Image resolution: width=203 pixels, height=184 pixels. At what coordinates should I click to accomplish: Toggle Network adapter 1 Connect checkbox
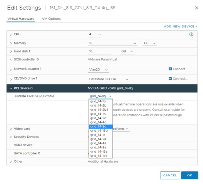pyautogui.click(x=170, y=69)
